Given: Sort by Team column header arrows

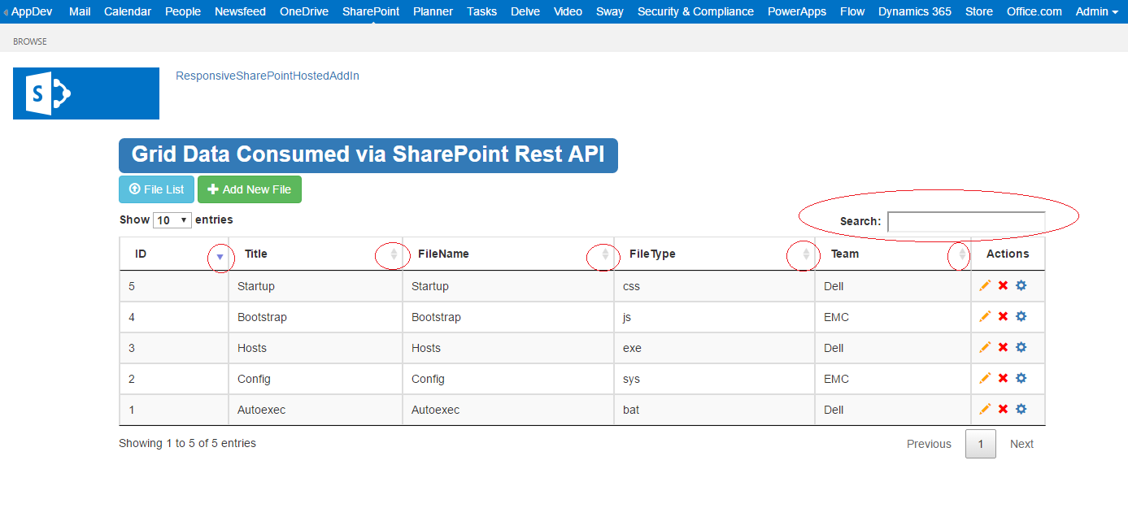Looking at the screenshot, I should [x=962, y=254].
